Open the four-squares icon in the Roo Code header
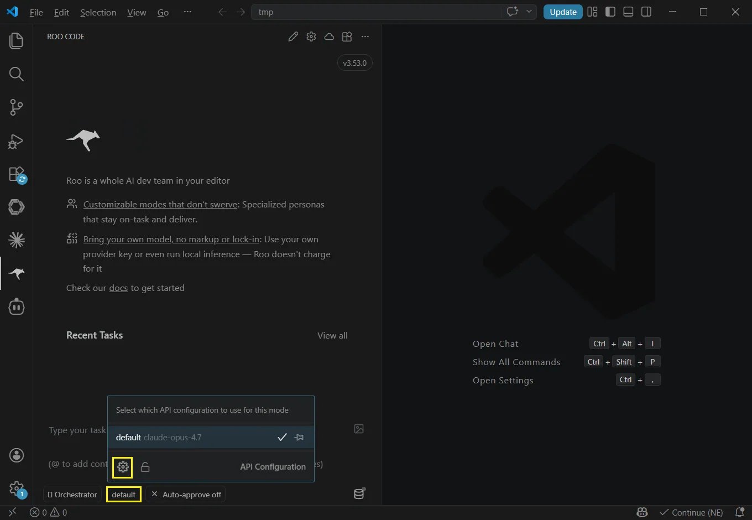This screenshot has width=752, height=520. click(x=347, y=37)
